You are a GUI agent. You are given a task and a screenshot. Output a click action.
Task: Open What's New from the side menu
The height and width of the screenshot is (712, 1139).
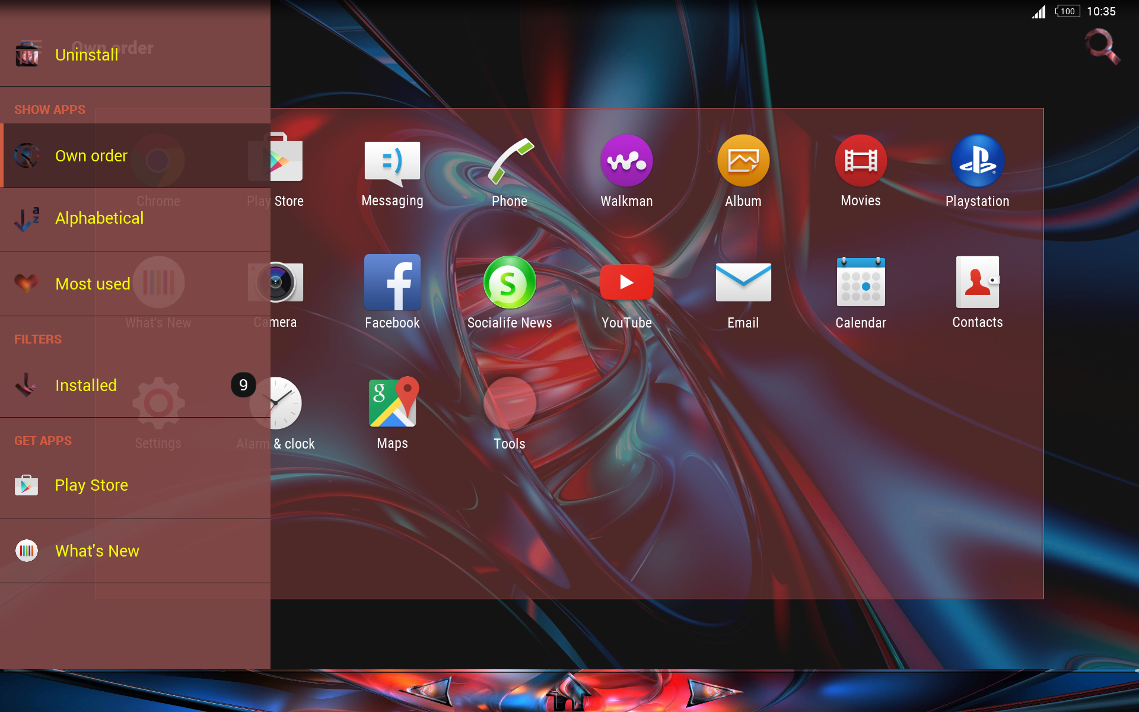tap(135, 551)
